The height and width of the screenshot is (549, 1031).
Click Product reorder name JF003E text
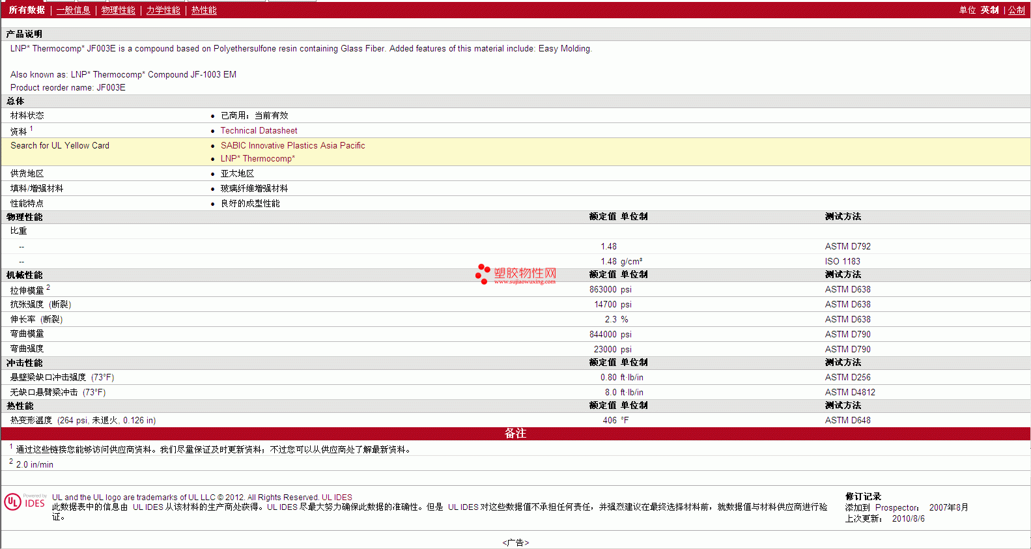coord(68,87)
